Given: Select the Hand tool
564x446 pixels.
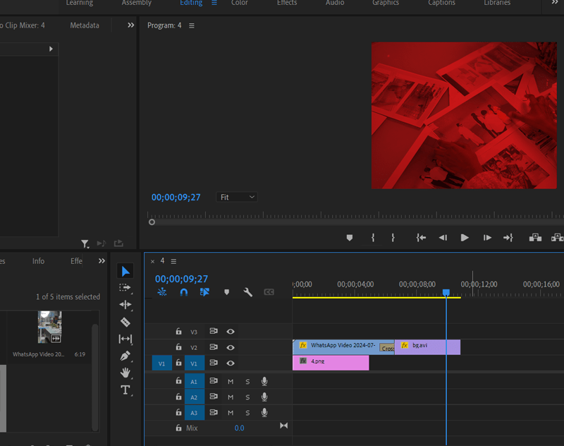Looking at the screenshot, I should coord(125,373).
